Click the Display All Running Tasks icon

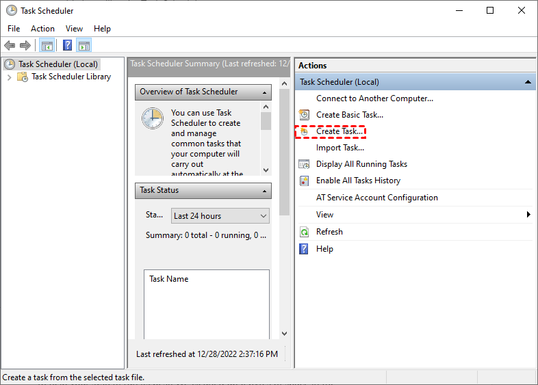(304, 164)
